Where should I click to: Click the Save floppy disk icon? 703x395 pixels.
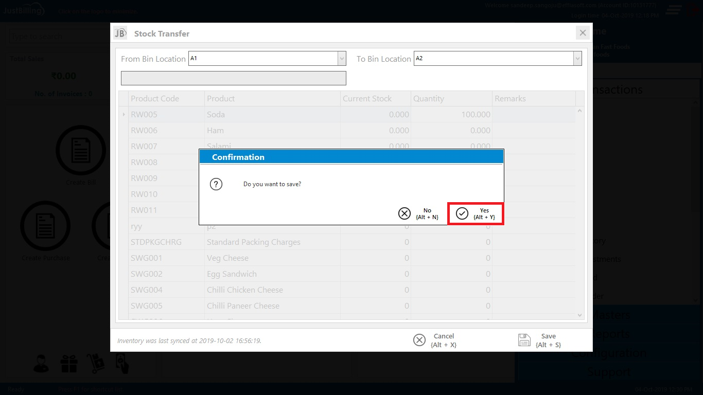click(x=524, y=340)
